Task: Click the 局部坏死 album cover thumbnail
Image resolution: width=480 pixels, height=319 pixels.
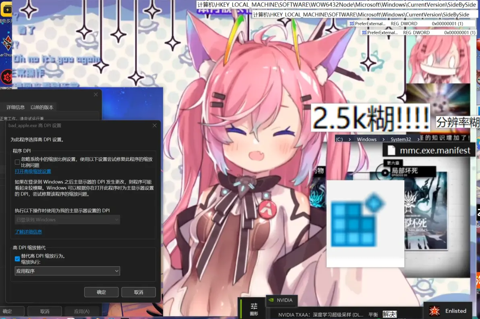Action: 426,211
